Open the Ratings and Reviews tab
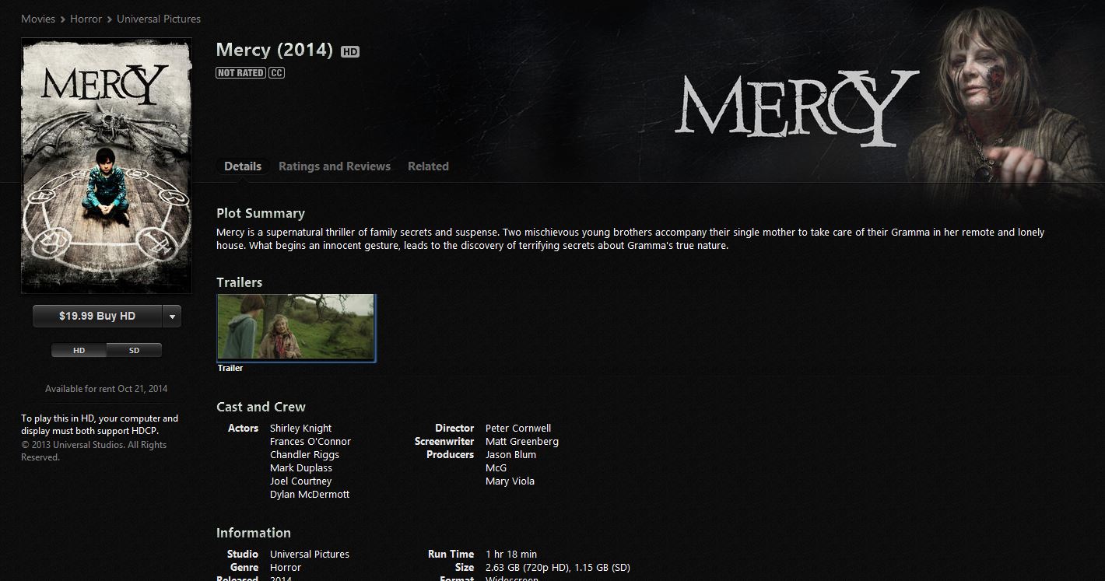This screenshot has width=1105, height=581. [x=335, y=166]
